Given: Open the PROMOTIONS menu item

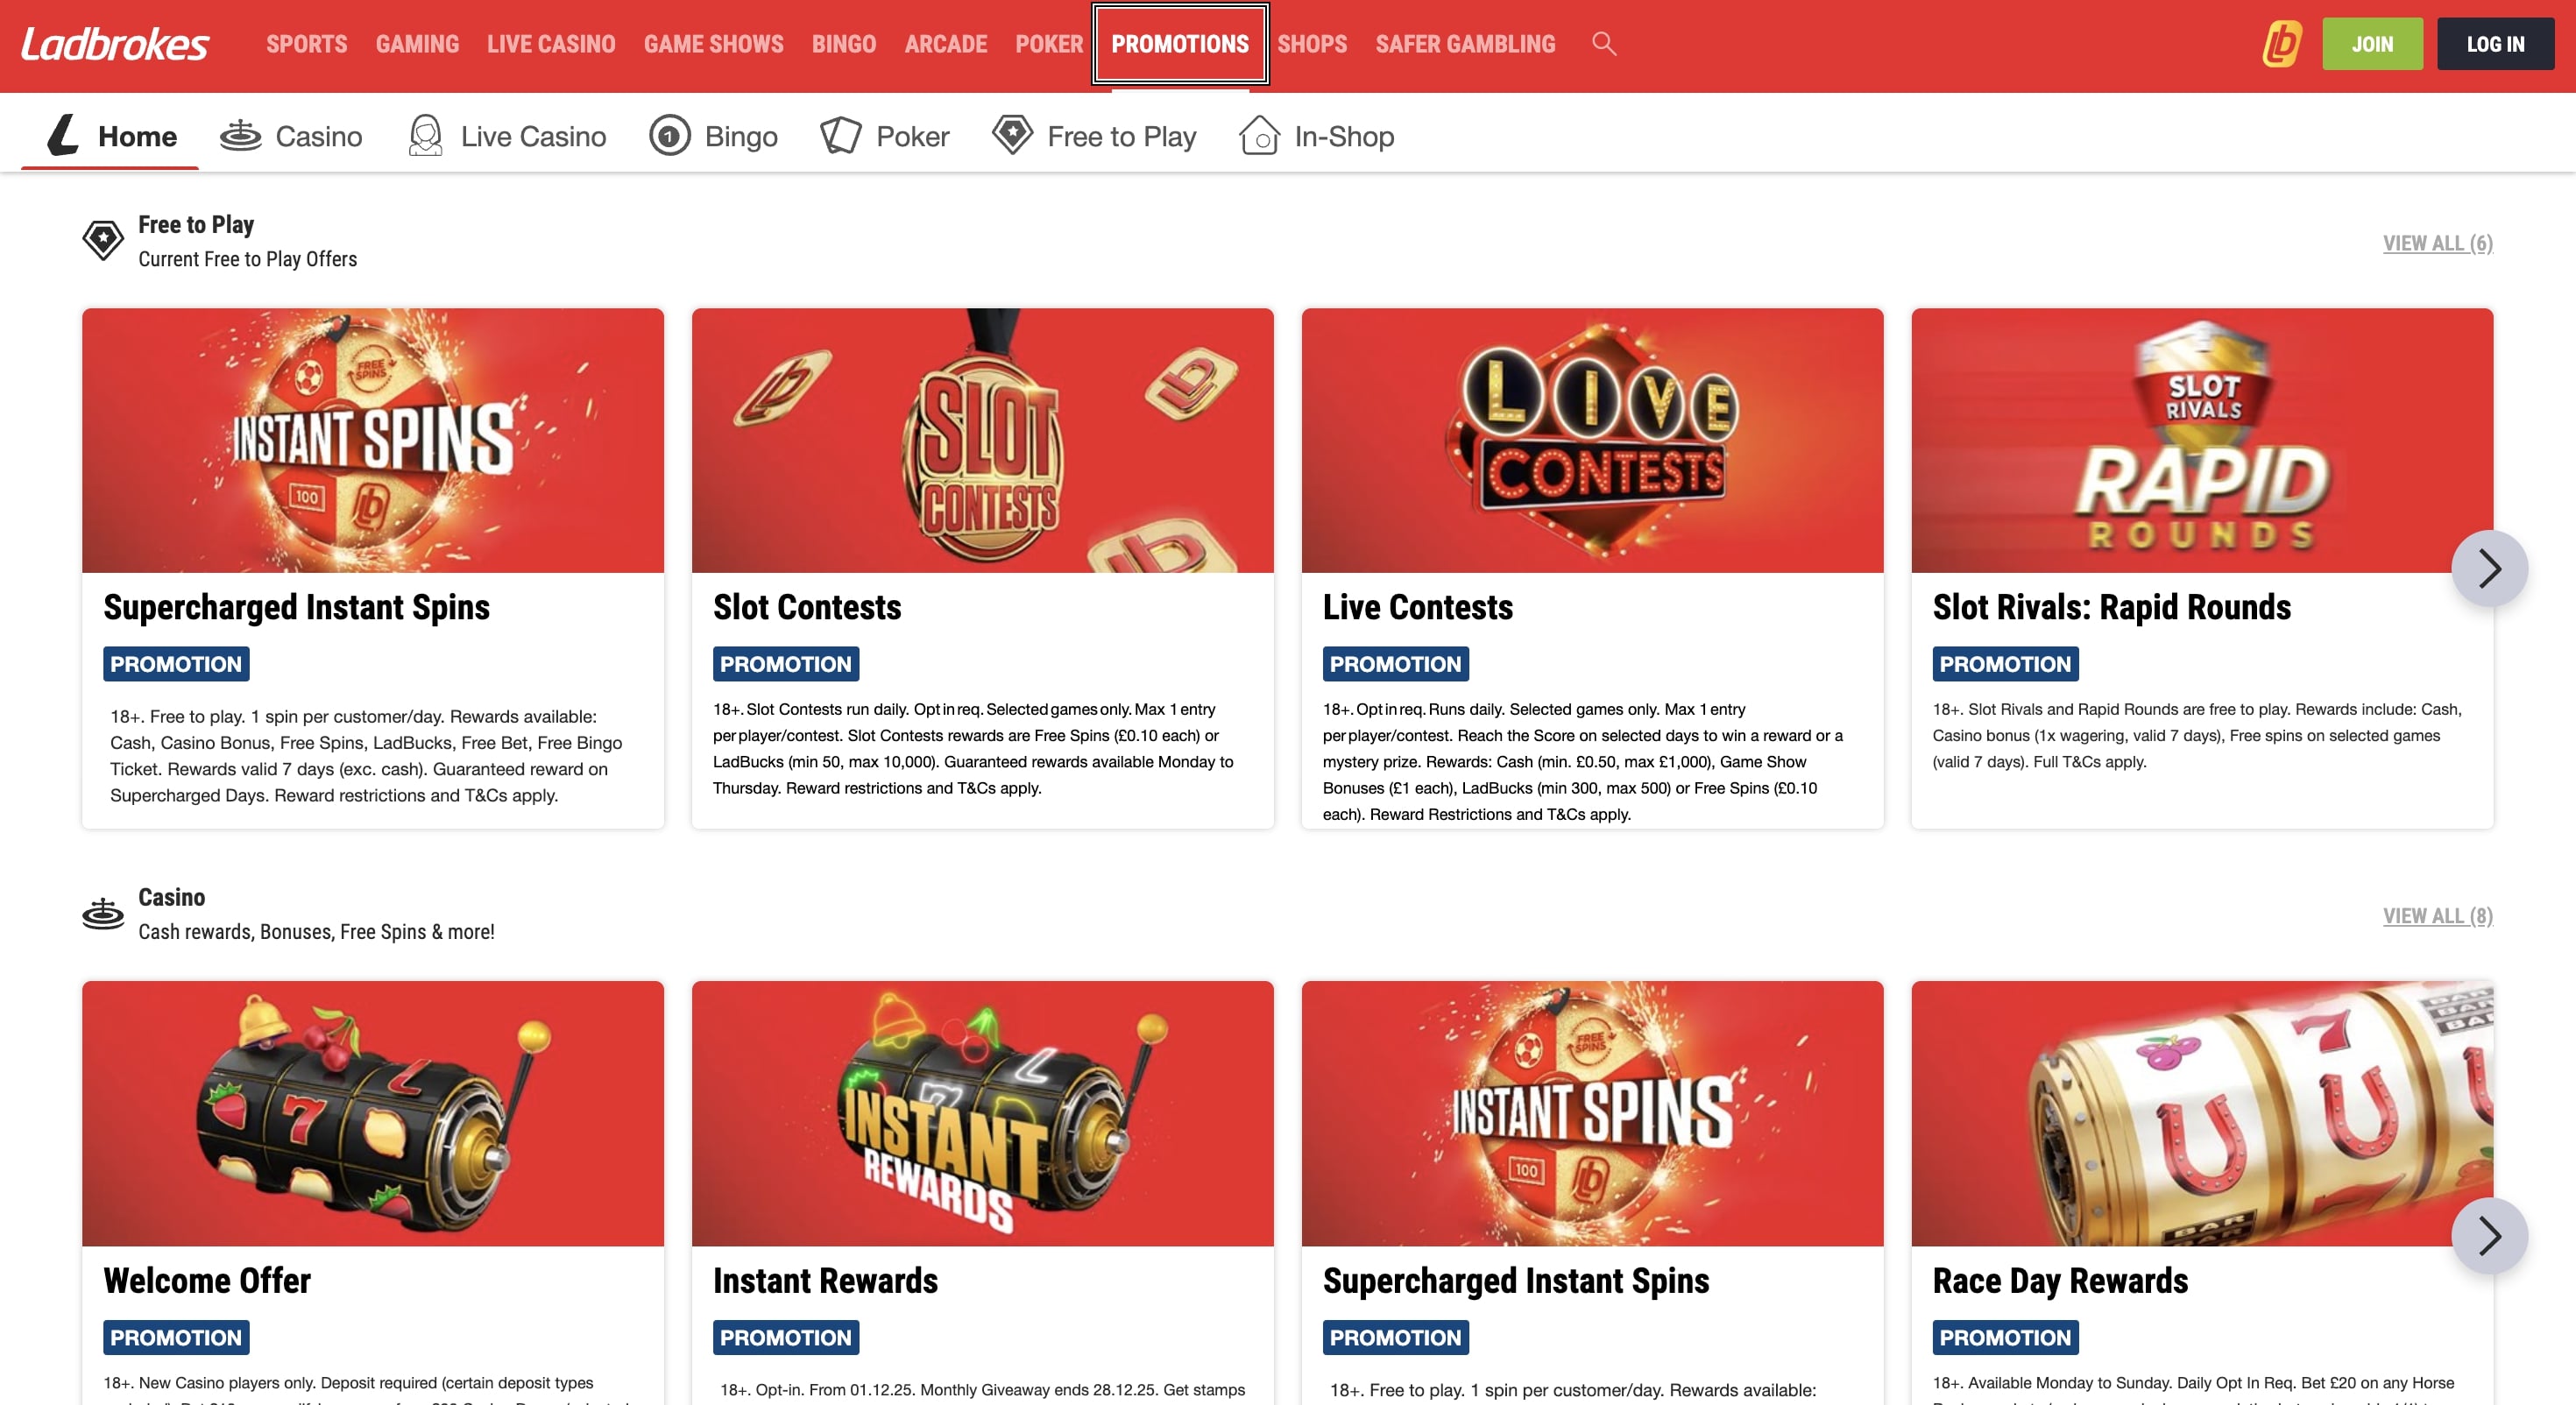Looking at the screenshot, I should 1179,44.
